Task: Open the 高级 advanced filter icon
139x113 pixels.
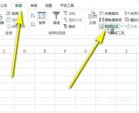Action: coord(65,27)
